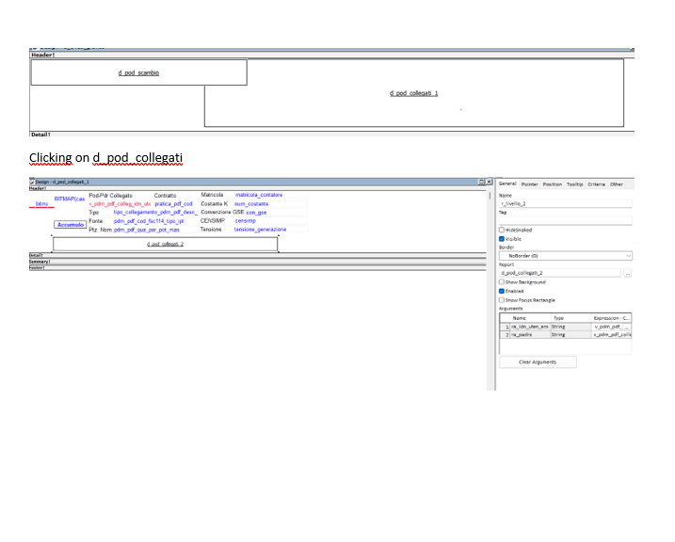Click the Clear Arguments button
The height and width of the screenshot is (542, 675).
pos(538,362)
